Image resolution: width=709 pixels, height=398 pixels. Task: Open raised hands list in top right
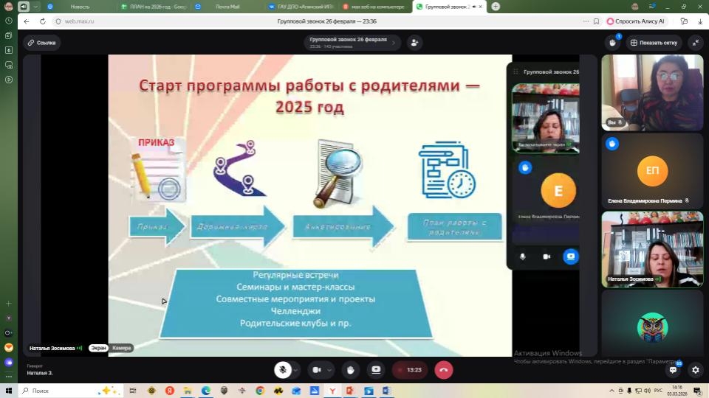[x=613, y=43]
